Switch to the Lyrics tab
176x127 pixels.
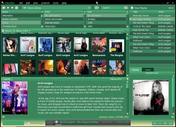[148, 70]
